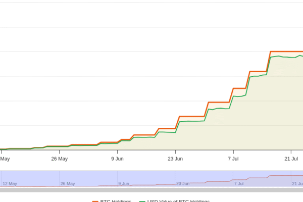
Task: Toggle USD Value of BTC Holdings legend
Action: point(178,200)
